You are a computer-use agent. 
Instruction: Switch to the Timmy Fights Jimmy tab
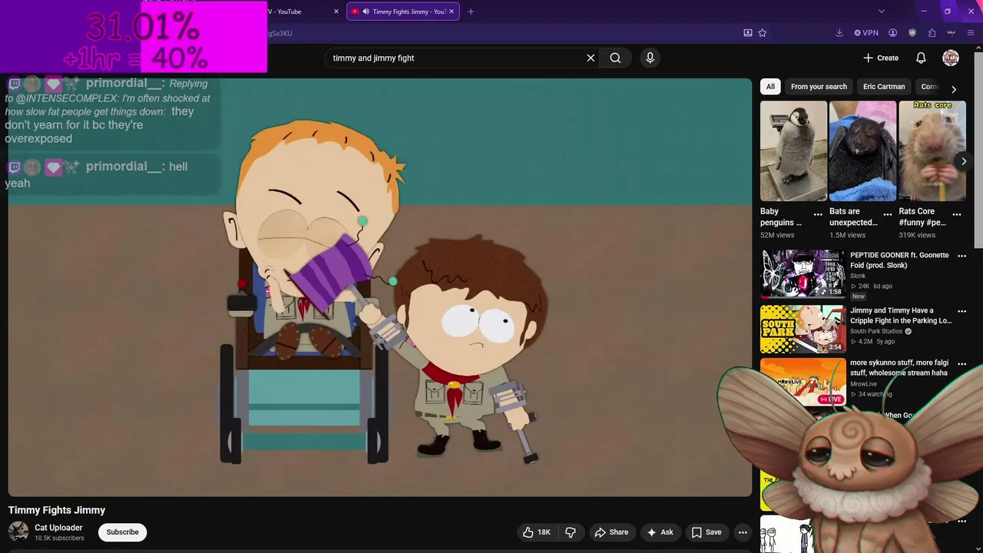(404, 12)
